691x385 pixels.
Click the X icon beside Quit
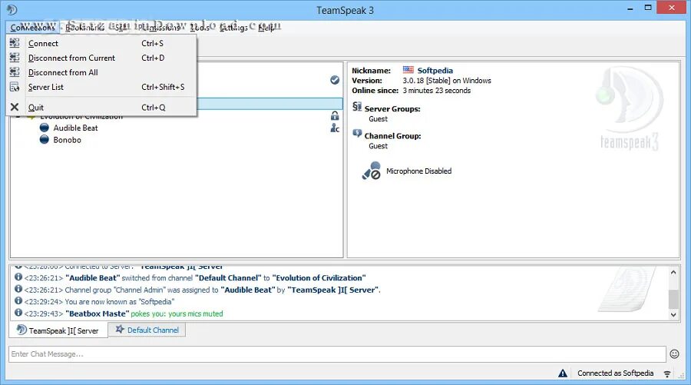click(15, 107)
